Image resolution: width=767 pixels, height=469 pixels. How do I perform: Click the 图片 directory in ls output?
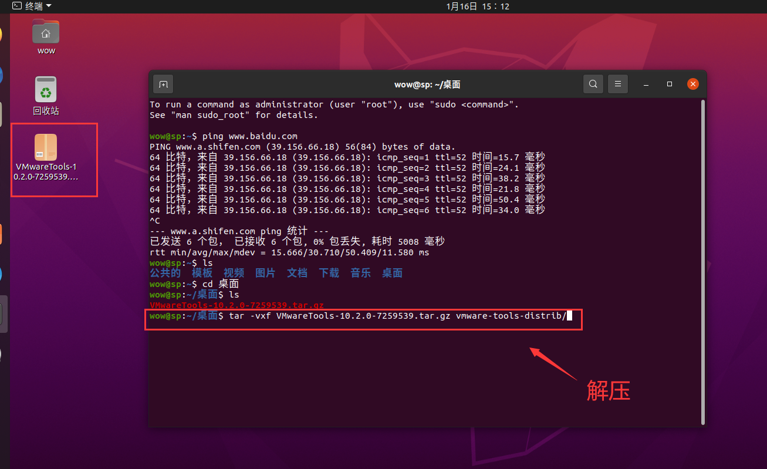[x=265, y=273]
